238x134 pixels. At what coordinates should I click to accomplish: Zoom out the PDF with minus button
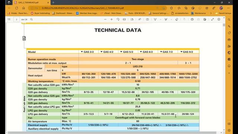pos(105,19)
